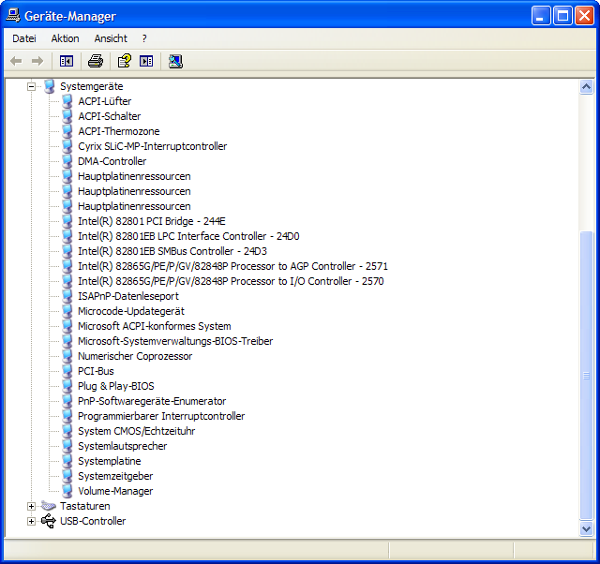Image resolution: width=600 pixels, height=564 pixels.
Task: Open the Datei menu
Action: [24, 38]
